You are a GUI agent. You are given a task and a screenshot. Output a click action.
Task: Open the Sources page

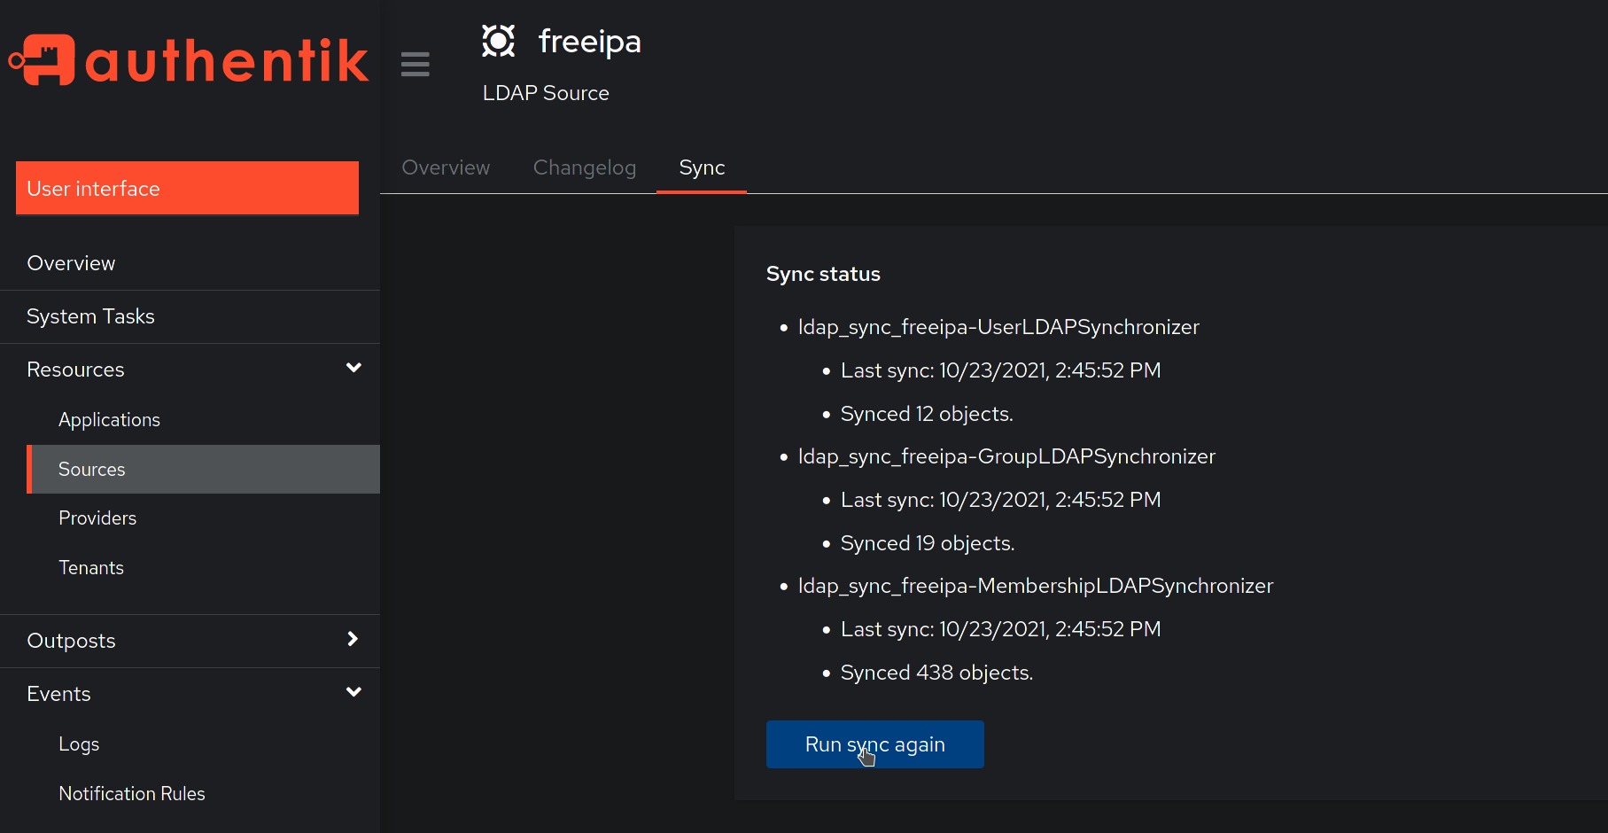click(91, 469)
